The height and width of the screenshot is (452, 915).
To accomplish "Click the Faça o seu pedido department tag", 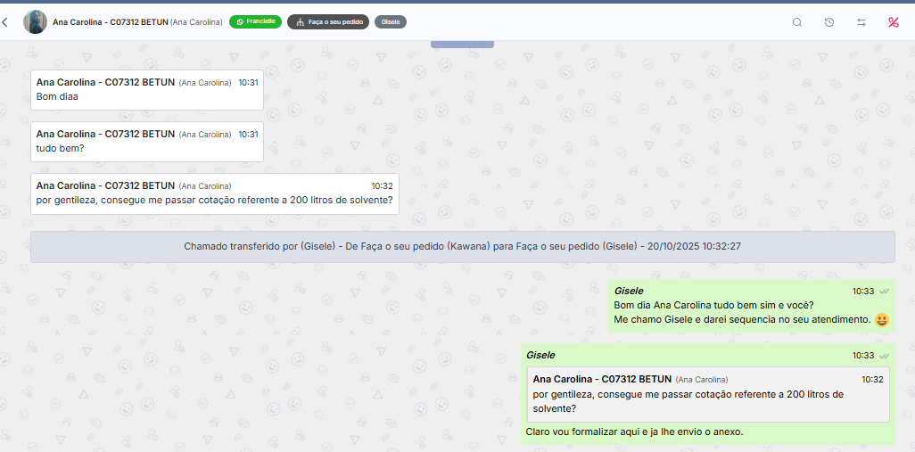I will (x=327, y=21).
